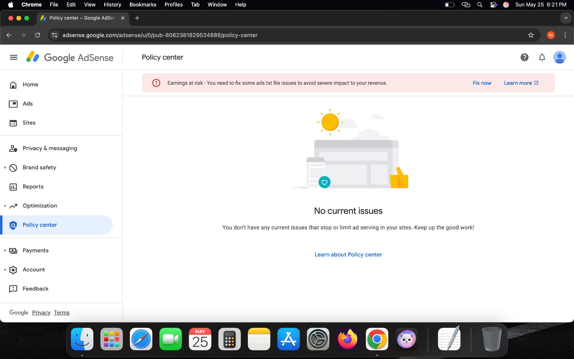574x359 pixels.
Task: Launch Firefox from the dock
Action: click(x=347, y=339)
